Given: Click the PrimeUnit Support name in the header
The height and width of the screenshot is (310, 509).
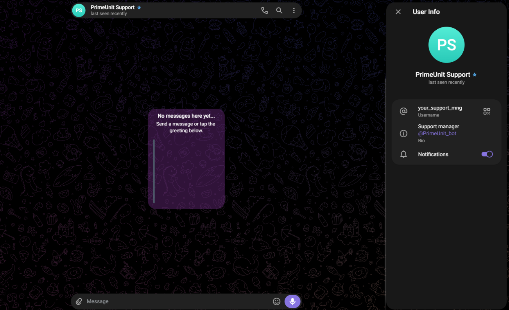Looking at the screenshot, I should (x=113, y=7).
